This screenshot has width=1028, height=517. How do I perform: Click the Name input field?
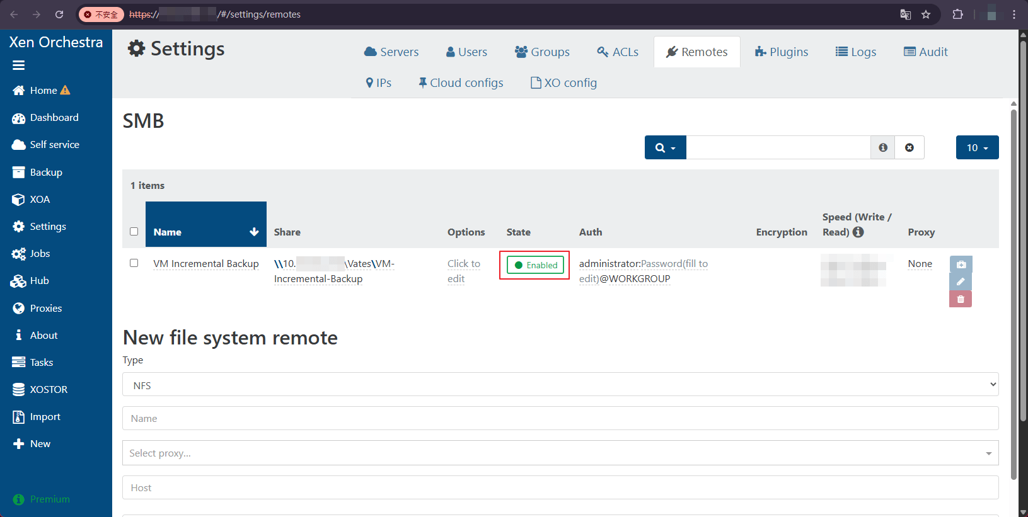click(560, 418)
